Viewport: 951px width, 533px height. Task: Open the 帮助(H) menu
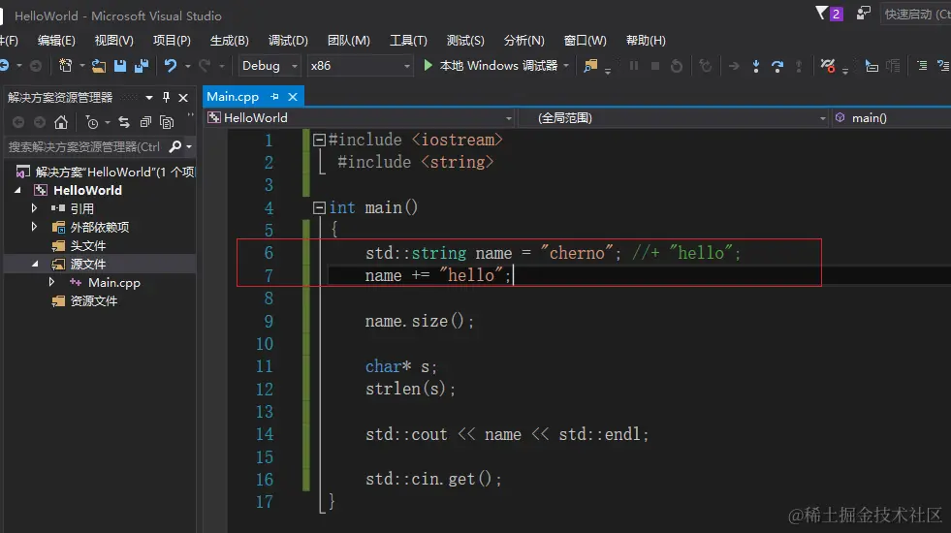point(646,41)
